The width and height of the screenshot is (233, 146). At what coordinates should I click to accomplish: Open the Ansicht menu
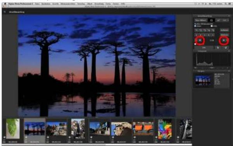(55, 4)
